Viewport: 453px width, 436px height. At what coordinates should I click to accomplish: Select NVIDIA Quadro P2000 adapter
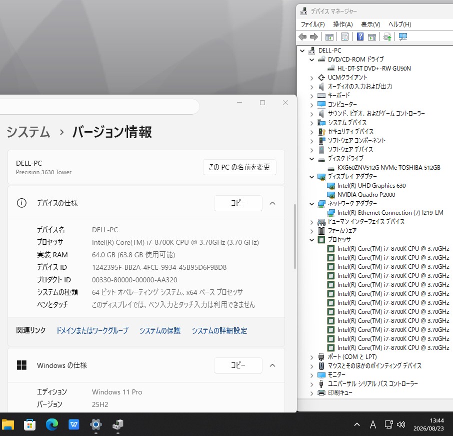[366, 195]
